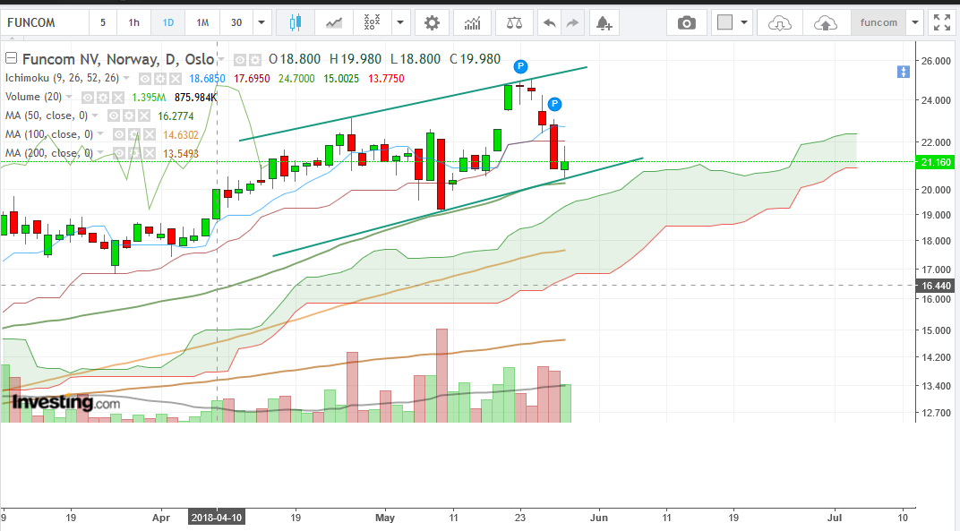Undo the last chart action

(549, 22)
